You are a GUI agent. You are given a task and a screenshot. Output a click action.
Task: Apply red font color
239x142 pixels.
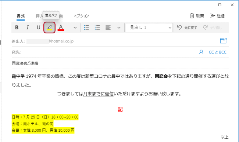coord(61,28)
